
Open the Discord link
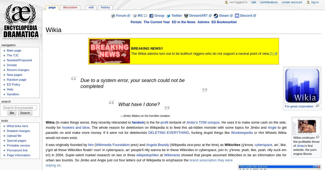click(x=246, y=16)
